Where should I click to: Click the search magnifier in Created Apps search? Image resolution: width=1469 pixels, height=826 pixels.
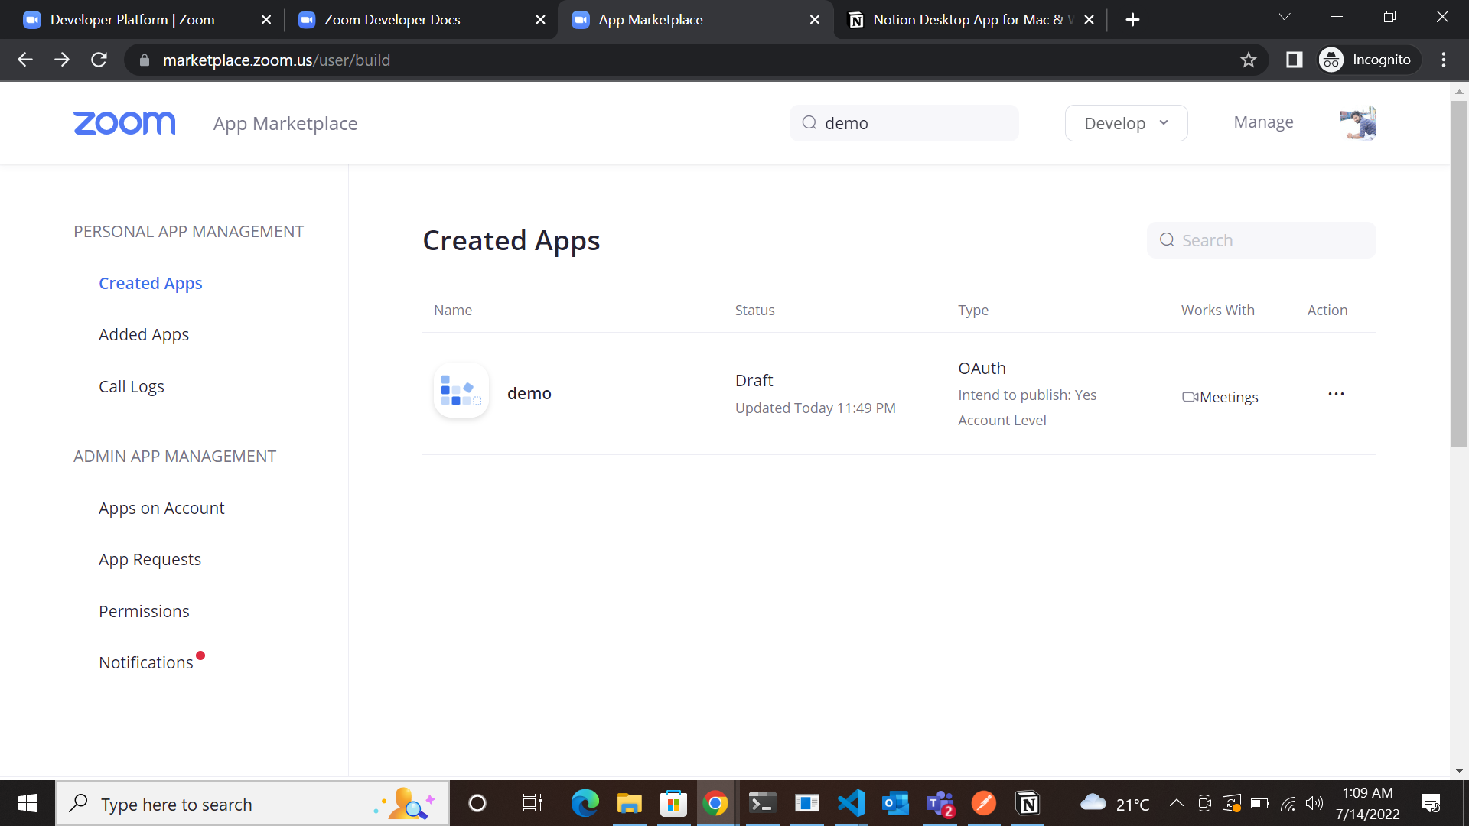1166,239
